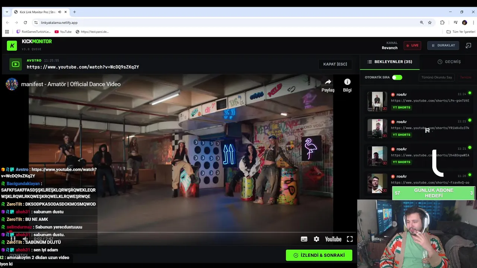The height and width of the screenshot is (268, 477).
Task: Switch the YouTube player to fullscreen
Action: (x=350, y=239)
